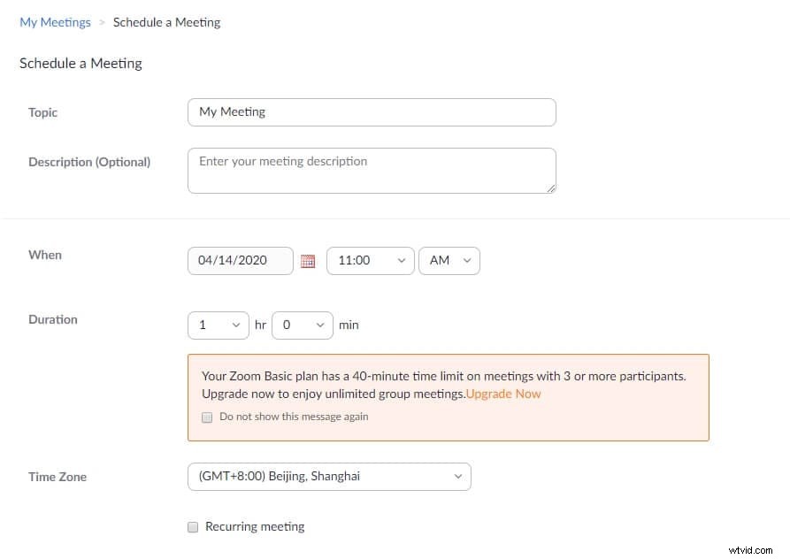Click the Schedule a Meeting heading
Viewport: 790px width, 559px height.
coord(81,63)
